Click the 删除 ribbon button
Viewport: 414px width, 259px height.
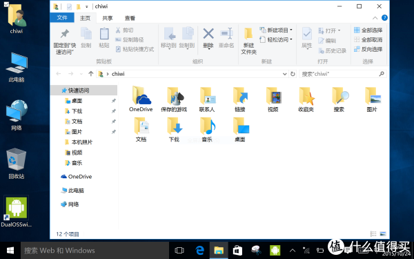(x=208, y=39)
